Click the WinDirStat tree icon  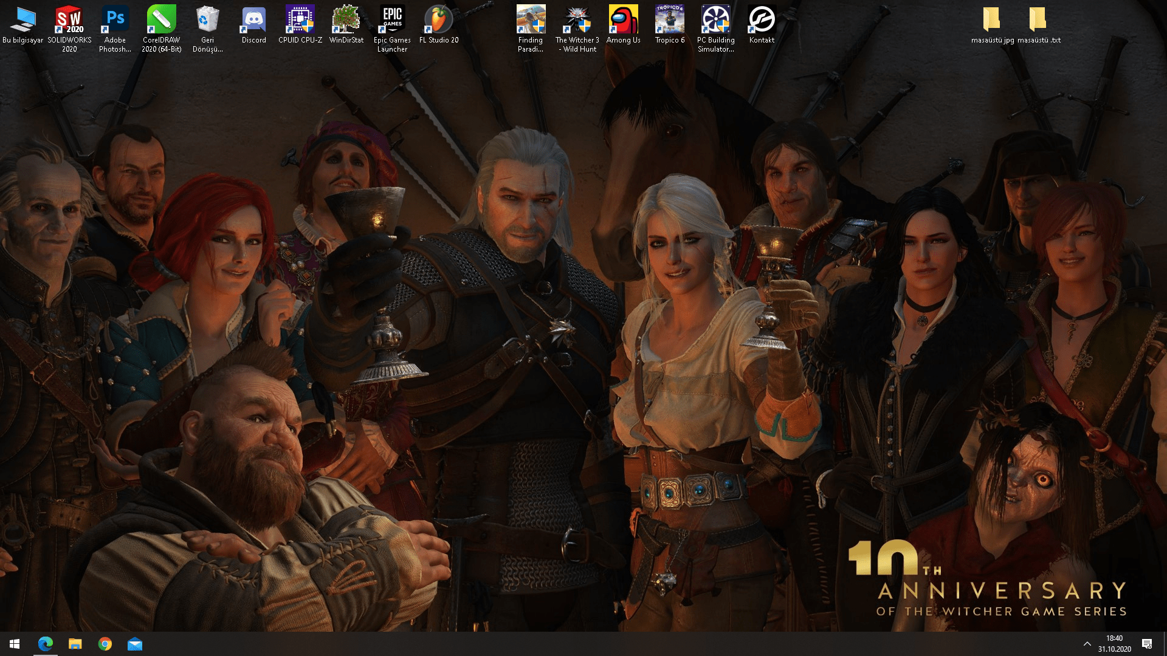pos(346,20)
